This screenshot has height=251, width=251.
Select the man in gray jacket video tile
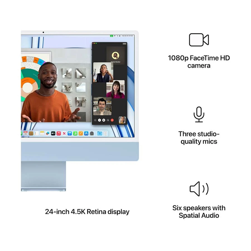102,106
